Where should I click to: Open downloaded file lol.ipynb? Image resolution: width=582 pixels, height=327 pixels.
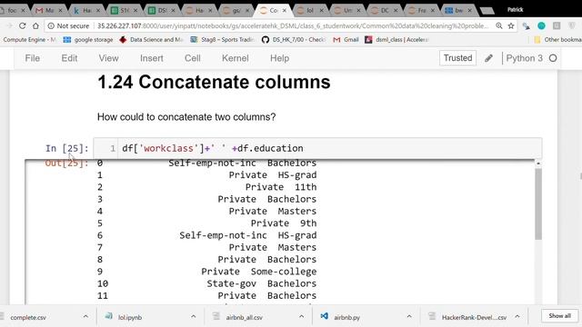coord(130,317)
